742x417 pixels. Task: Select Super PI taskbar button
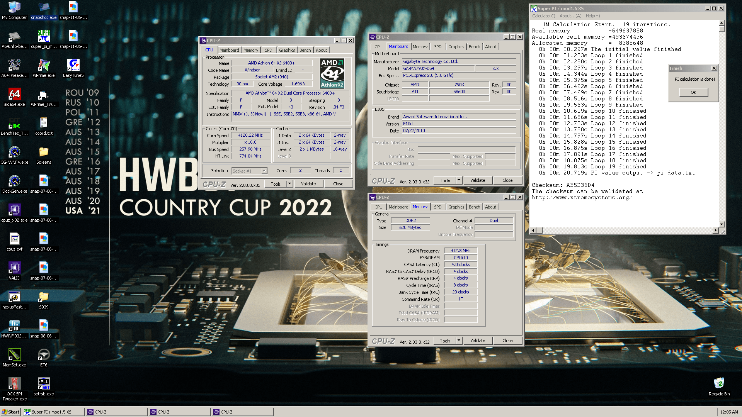tap(53, 412)
